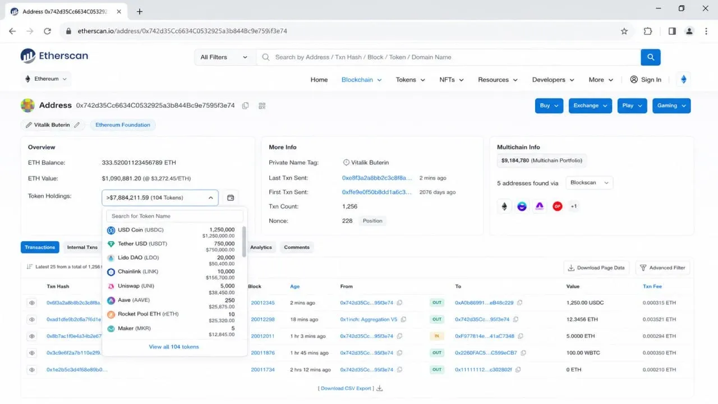
Task: Click the token list scrollbar thumb
Action: 244,241
